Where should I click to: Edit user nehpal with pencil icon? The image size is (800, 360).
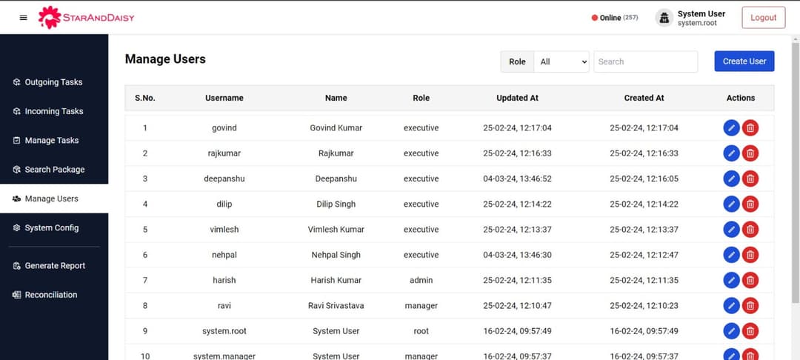(x=731, y=255)
